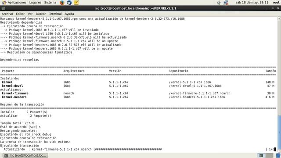Click the 148 M size value
281x158 pixels.
[x=270, y=82]
